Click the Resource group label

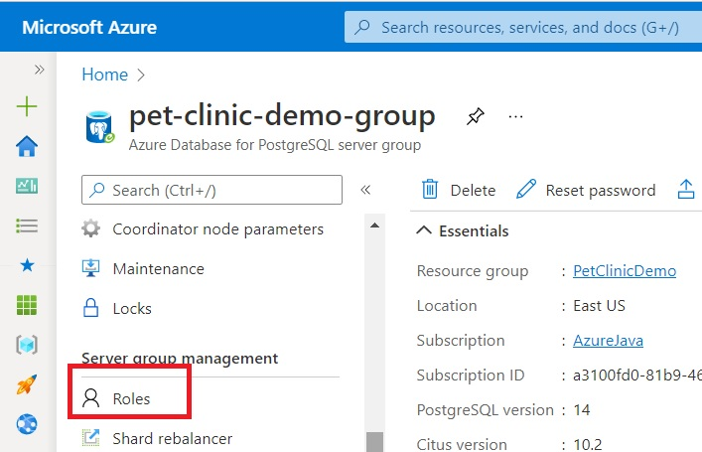pos(473,271)
